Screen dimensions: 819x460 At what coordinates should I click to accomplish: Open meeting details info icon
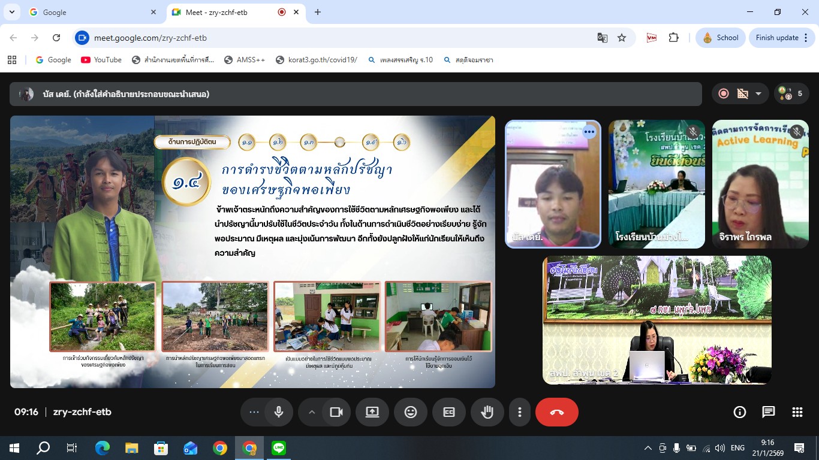pyautogui.click(x=740, y=412)
